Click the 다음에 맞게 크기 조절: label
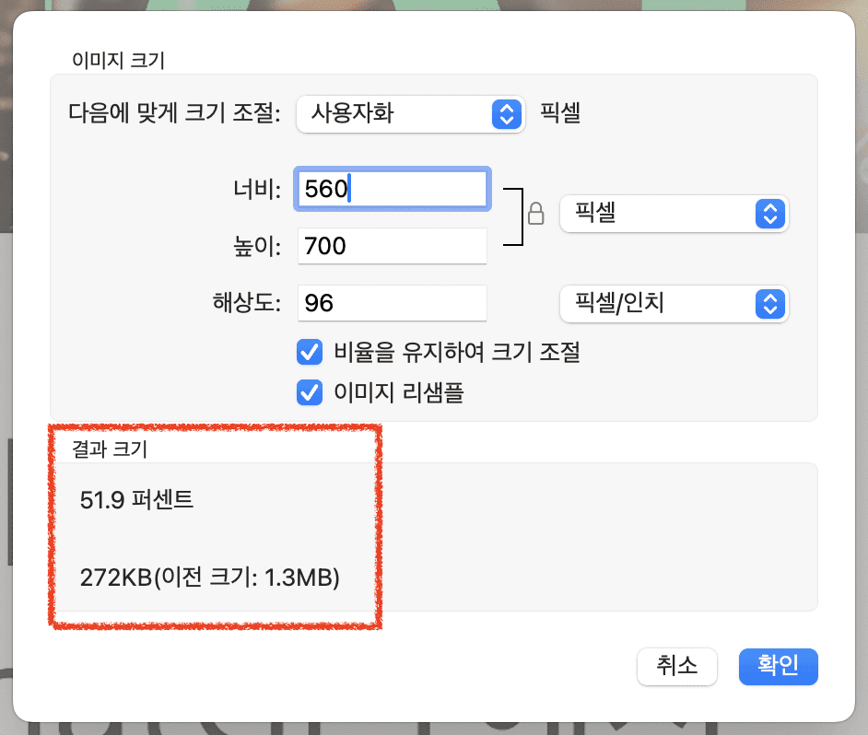Image resolution: width=868 pixels, height=735 pixels. [173, 114]
